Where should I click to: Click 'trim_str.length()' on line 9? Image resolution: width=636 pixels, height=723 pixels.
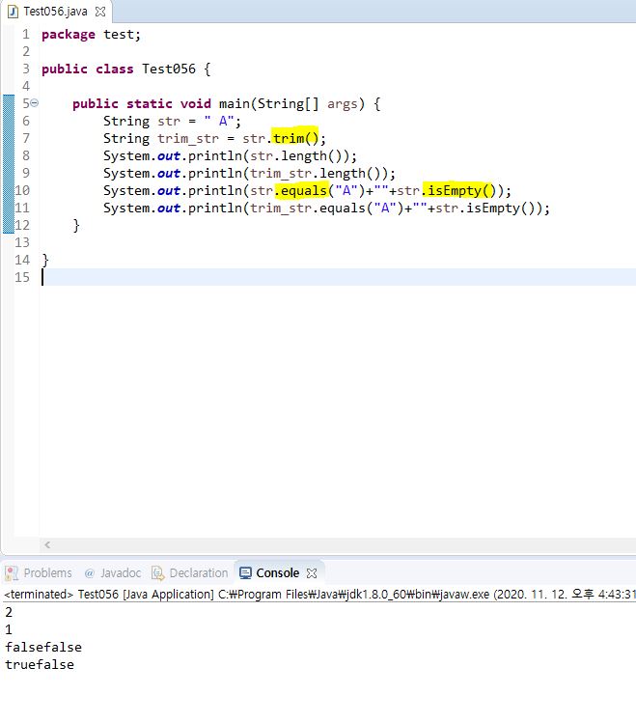click(318, 174)
